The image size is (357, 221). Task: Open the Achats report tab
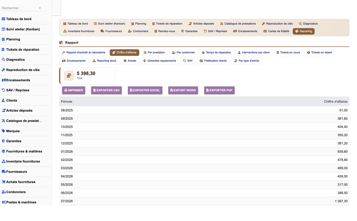[x=130, y=61]
